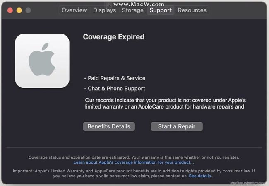The height and width of the screenshot is (186, 269).
Task: Select the Storage tab
Action: pos(133,10)
